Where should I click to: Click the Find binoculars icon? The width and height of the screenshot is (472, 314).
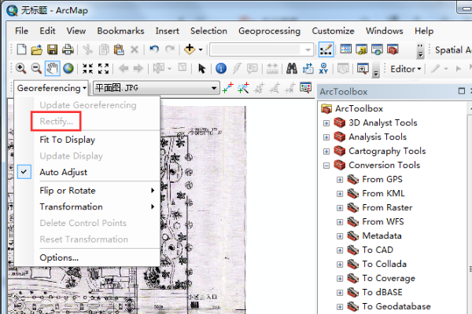click(292, 68)
